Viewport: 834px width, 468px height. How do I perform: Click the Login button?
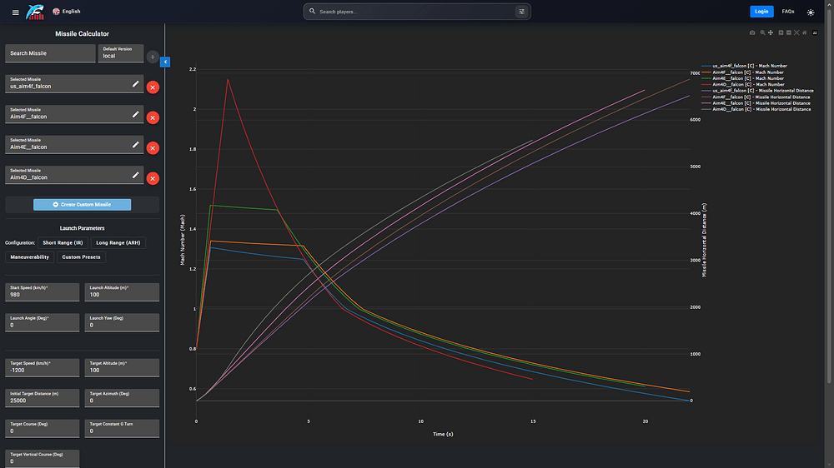click(x=761, y=12)
